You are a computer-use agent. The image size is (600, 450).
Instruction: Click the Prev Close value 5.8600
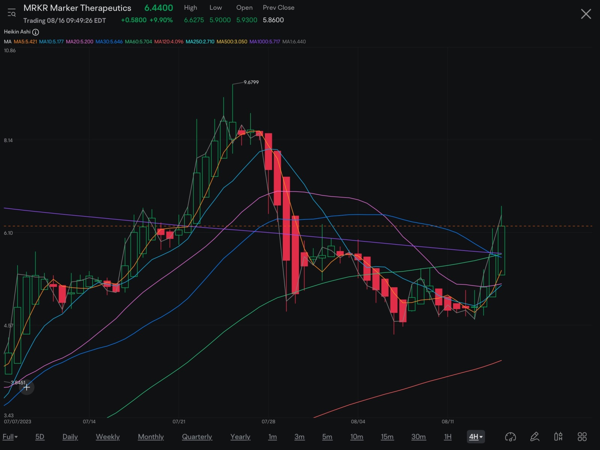point(273,20)
